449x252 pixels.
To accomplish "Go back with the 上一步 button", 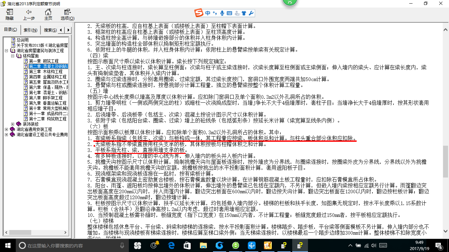I will pos(29,15).
